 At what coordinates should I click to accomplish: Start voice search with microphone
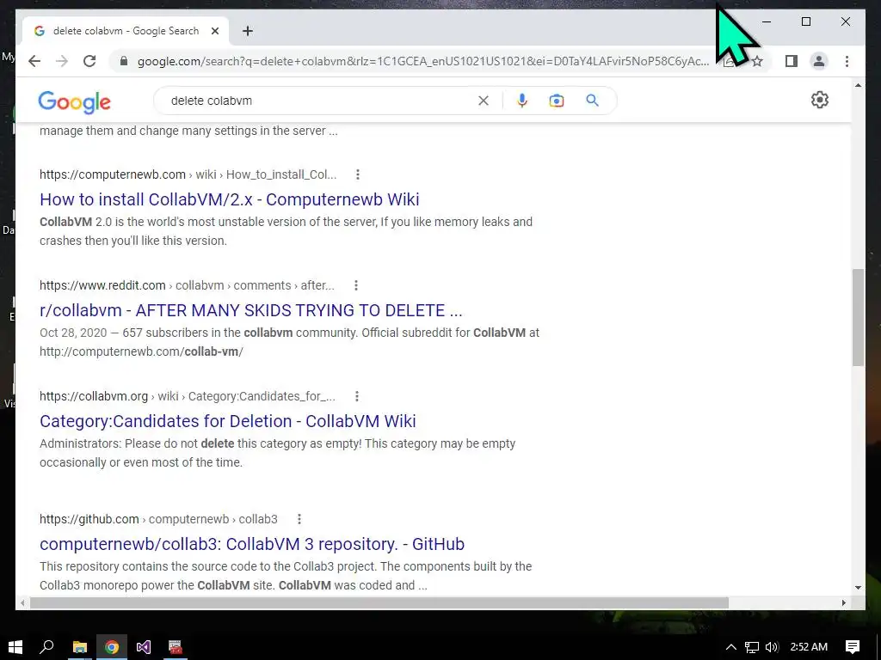pos(522,101)
